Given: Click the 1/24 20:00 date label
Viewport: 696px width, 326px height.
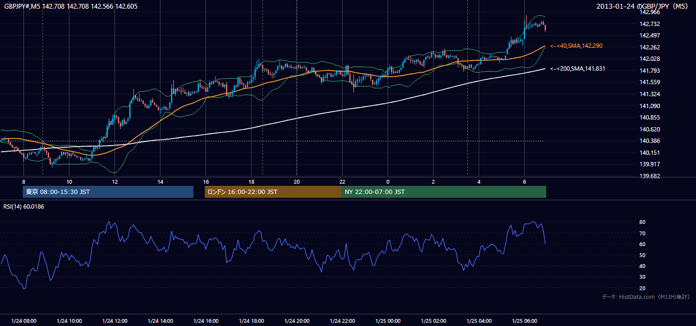Looking at the screenshot, I should pyautogui.click(x=297, y=321).
